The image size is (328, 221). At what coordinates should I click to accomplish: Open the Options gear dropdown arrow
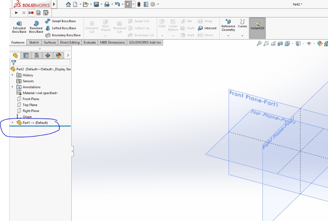tap(158, 4)
